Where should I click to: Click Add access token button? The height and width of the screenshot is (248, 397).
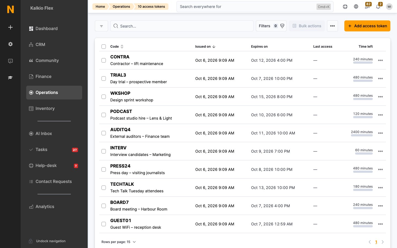pos(367,26)
